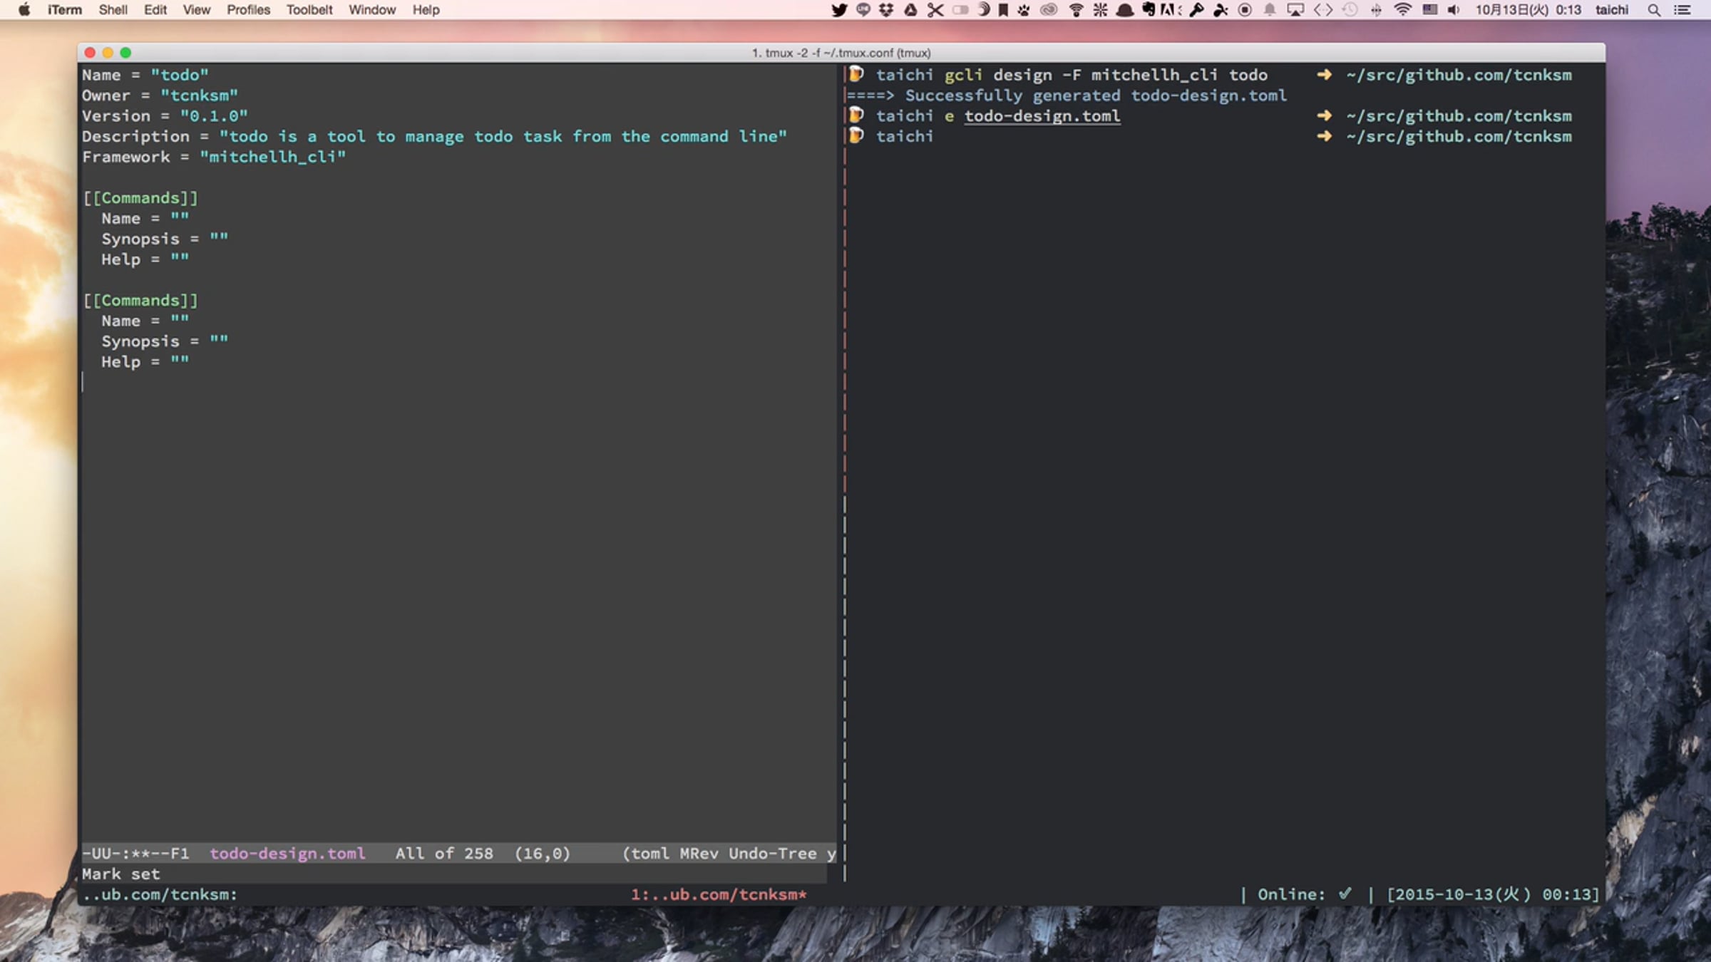Click the gcli design command text
Screen dimensions: 1711x962
click(1106, 75)
